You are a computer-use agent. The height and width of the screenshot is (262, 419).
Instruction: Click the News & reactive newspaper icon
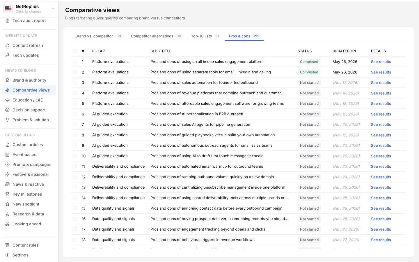pos(8,184)
